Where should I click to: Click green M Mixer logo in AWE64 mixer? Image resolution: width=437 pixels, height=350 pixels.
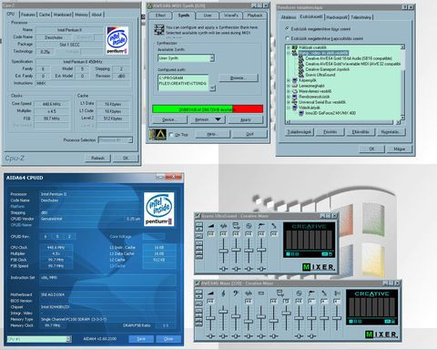[x=369, y=335]
